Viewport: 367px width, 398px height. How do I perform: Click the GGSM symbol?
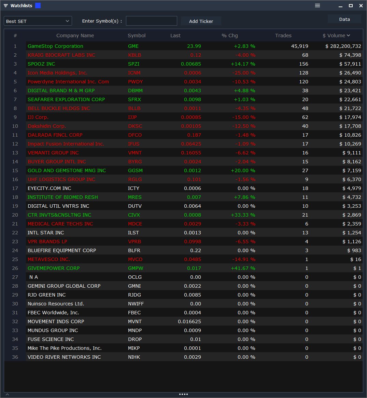pyautogui.click(x=135, y=170)
